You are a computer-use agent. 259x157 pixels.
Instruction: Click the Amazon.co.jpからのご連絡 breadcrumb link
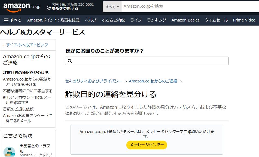pos(153,81)
